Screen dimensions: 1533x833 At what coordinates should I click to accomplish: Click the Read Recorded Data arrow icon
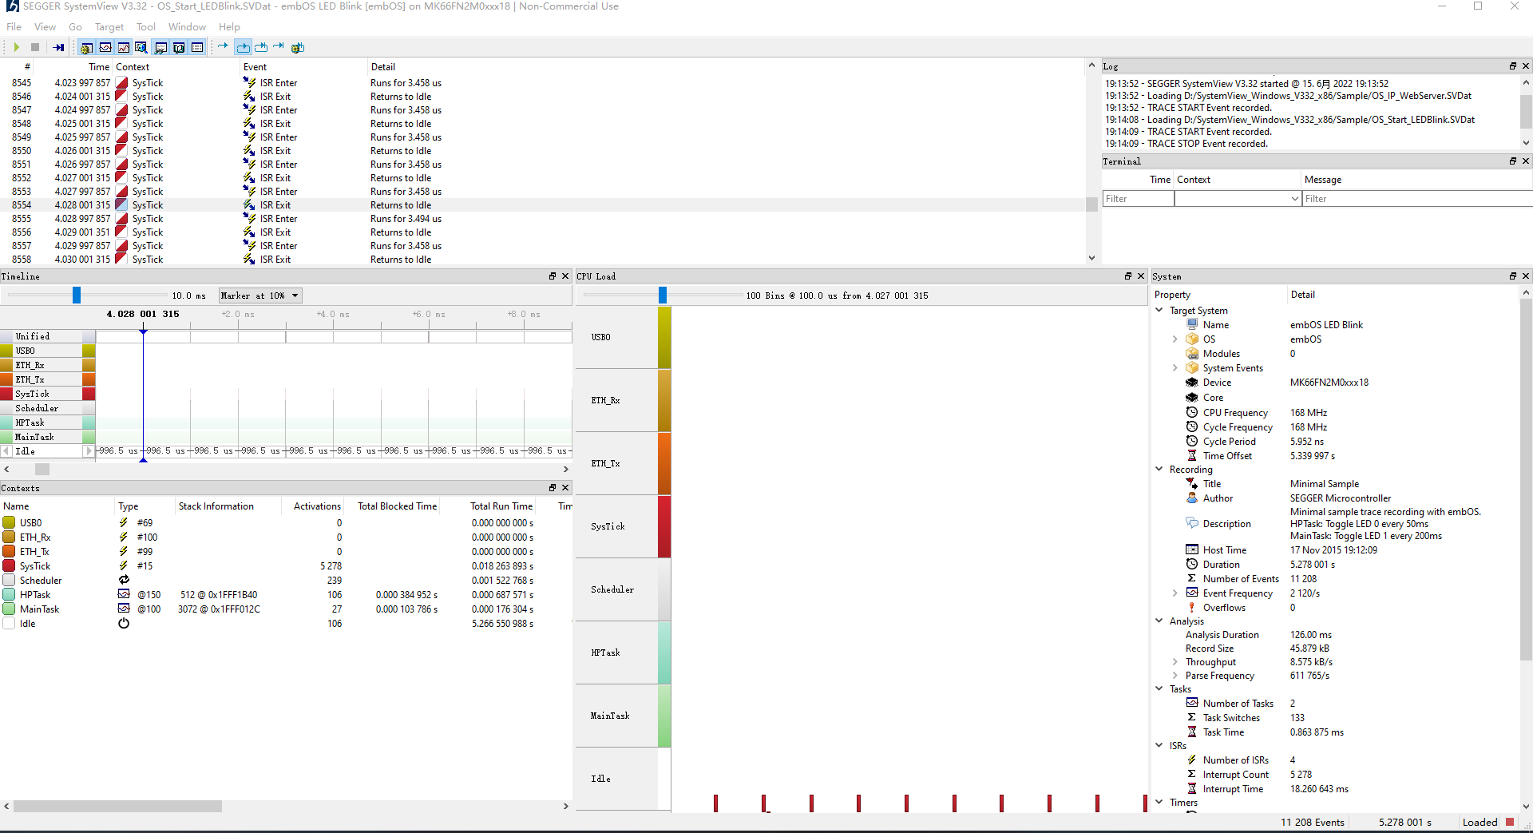pos(58,48)
